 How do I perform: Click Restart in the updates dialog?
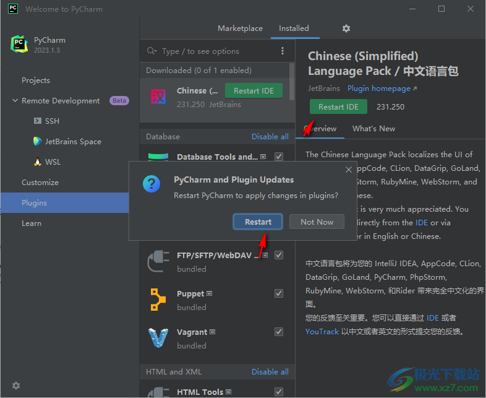coord(258,222)
